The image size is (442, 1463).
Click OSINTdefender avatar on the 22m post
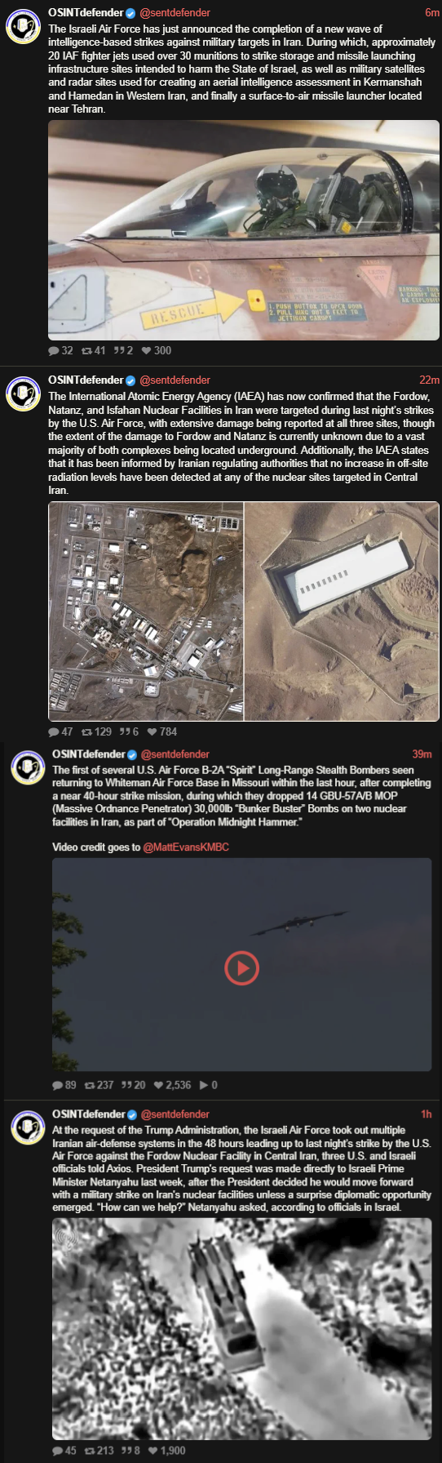tap(23, 394)
